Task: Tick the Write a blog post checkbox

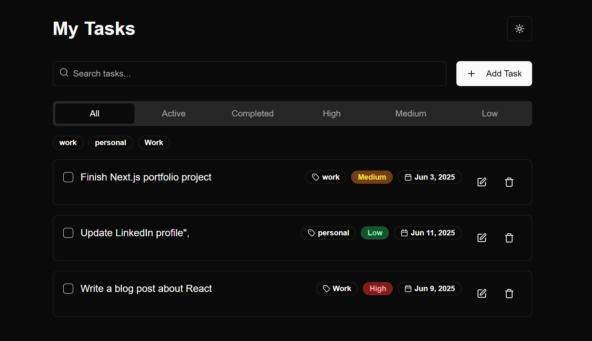Action: pos(68,289)
